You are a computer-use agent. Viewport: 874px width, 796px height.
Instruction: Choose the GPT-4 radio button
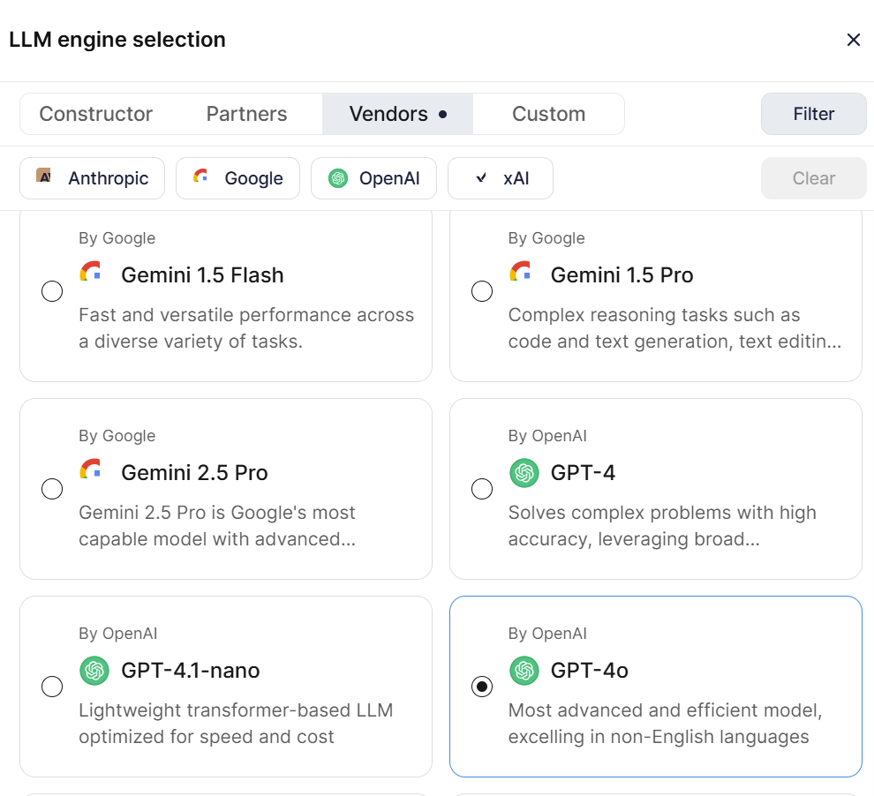(482, 489)
